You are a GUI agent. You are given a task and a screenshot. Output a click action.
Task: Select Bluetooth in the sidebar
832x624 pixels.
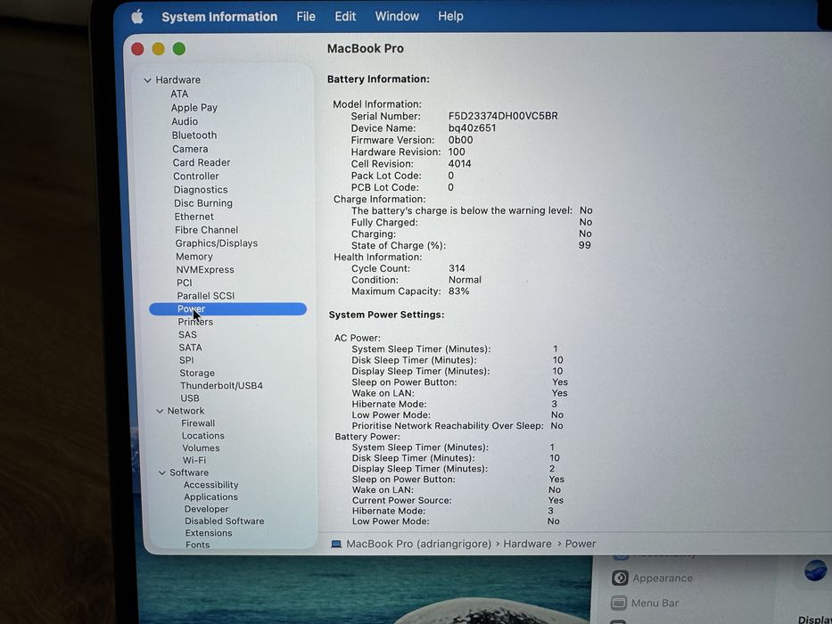click(194, 135)
